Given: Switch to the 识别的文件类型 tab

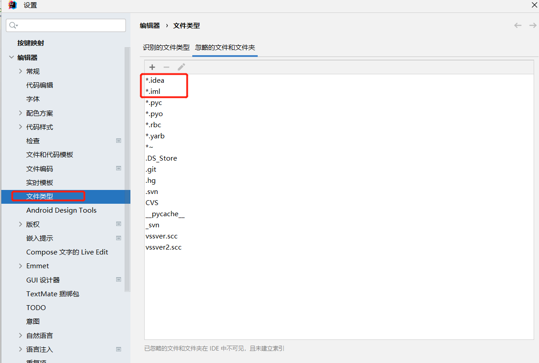Looking at the screenshot, I should 166,47.
